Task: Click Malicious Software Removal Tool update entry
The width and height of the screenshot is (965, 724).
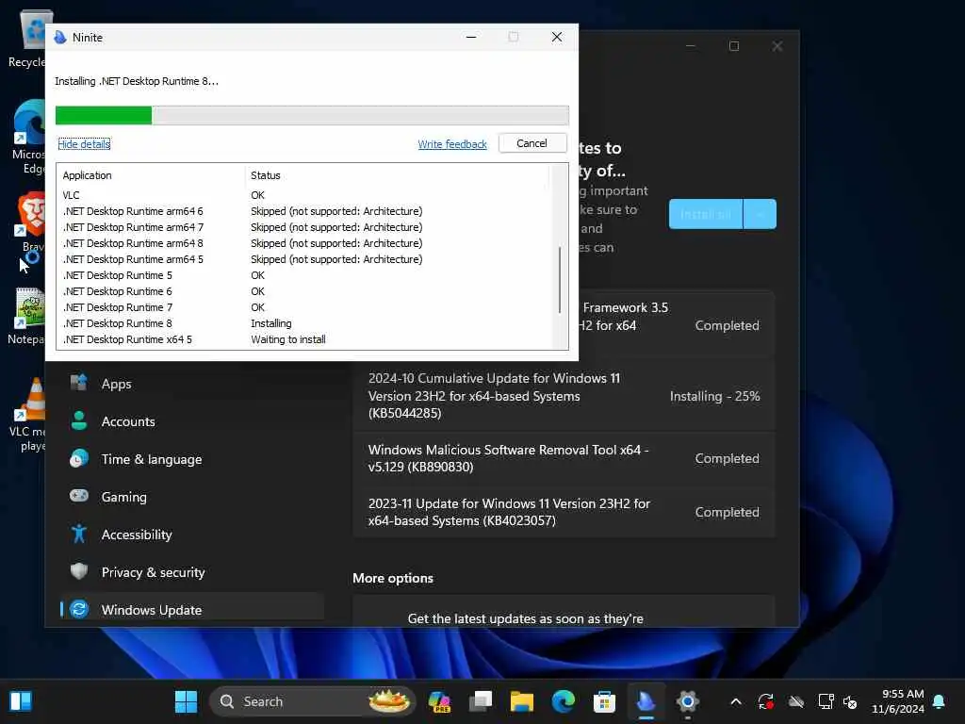Action: tap(564, 459)
